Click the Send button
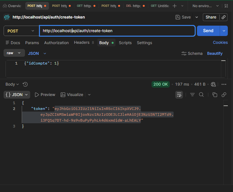The width and height of the screenshot is (233, 192). point(208,31)
